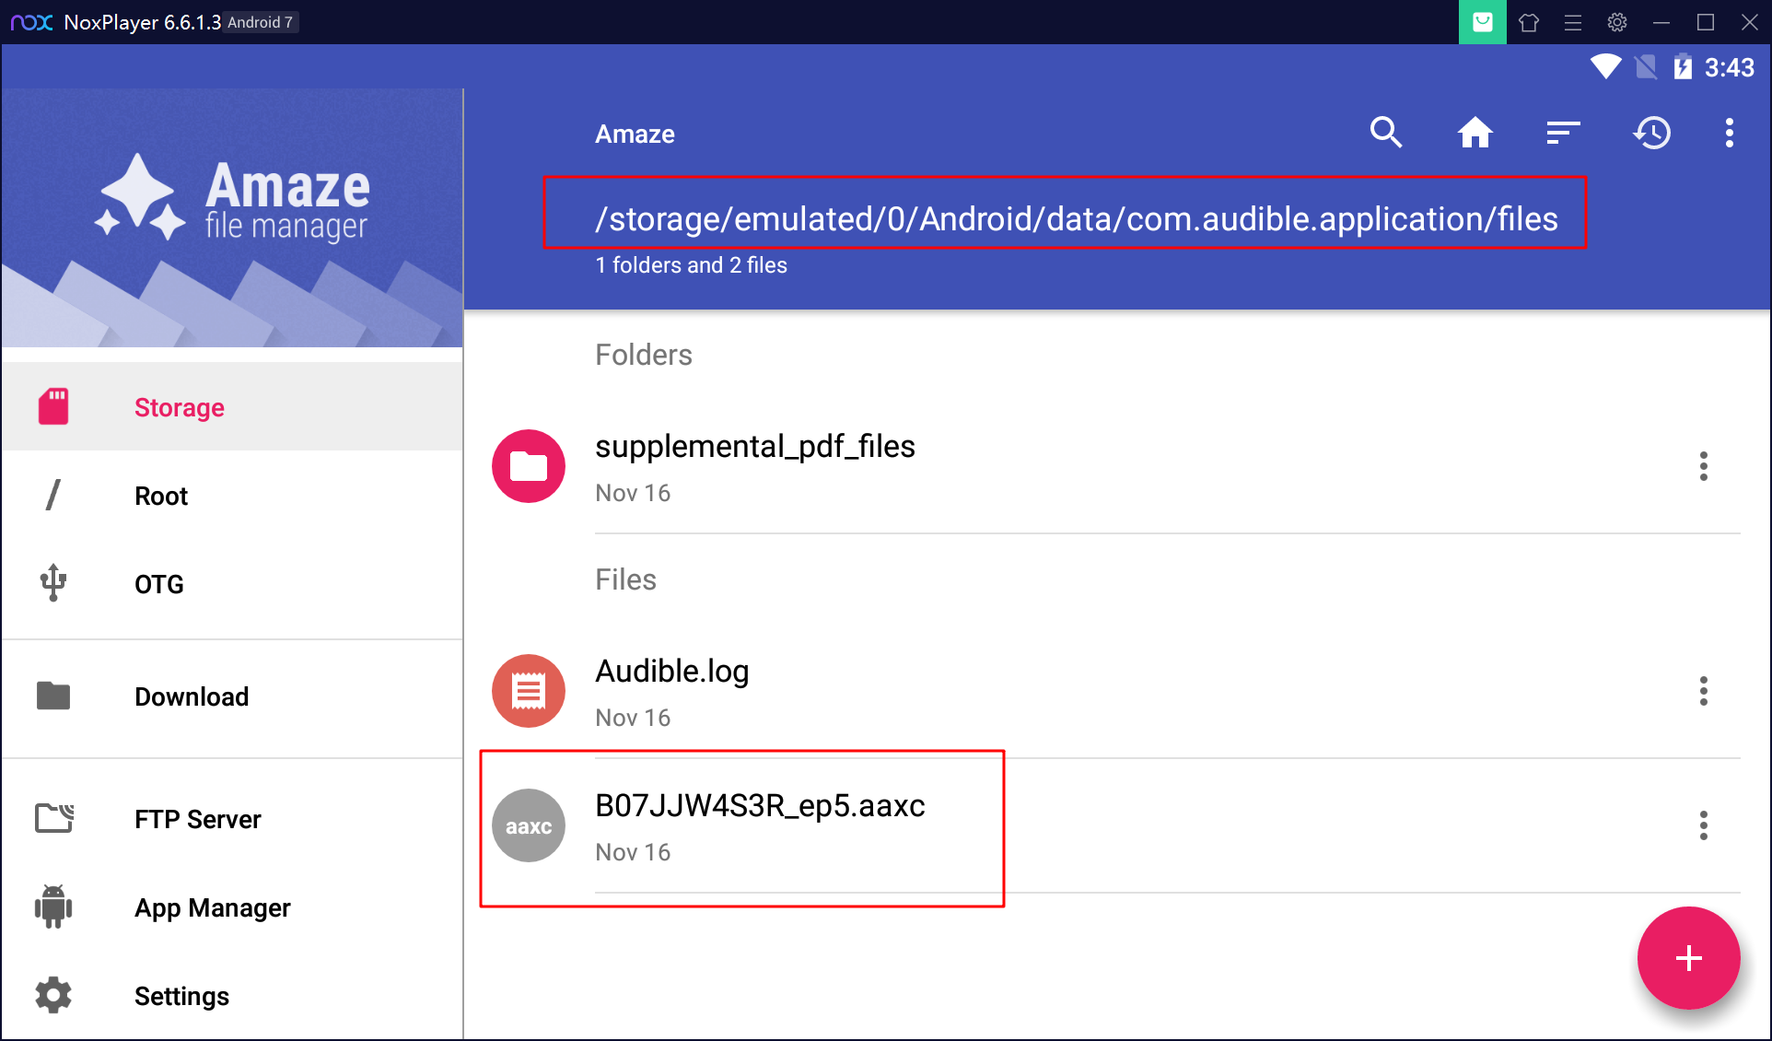
Task: Select the Audible.log file icon
Action: click(529, 691)
